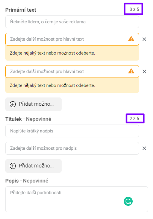Click the "Popis · Nepovinné" section label
This screenshot has width=153, height=219.
(x=27, y=181)
